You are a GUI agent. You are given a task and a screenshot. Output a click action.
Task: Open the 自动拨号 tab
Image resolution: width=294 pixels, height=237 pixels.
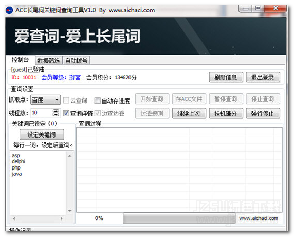point(76,60)
